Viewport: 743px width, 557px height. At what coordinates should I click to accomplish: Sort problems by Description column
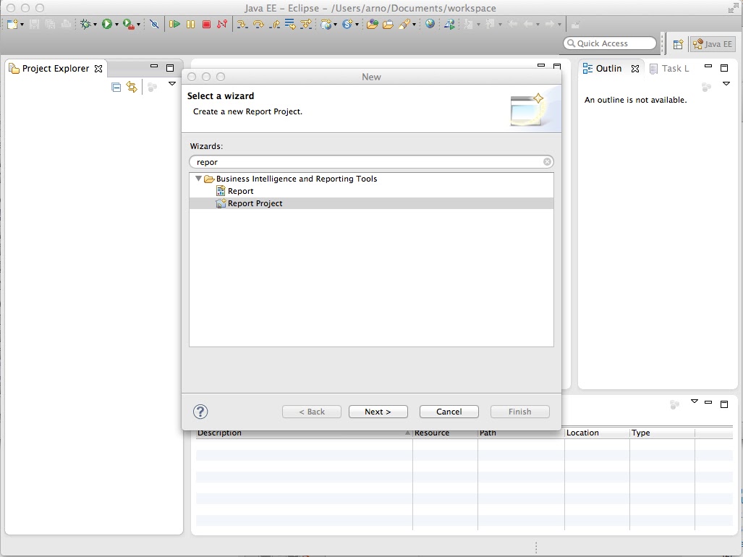[x=304, y=433]
